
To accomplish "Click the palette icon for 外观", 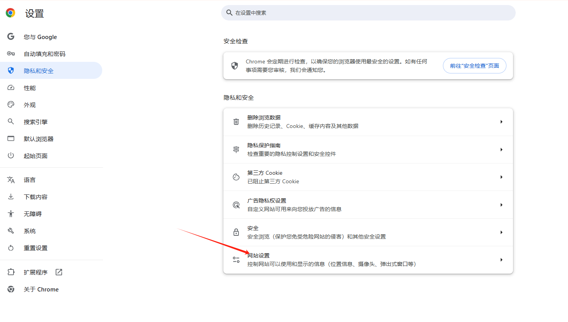I will 11,104.
